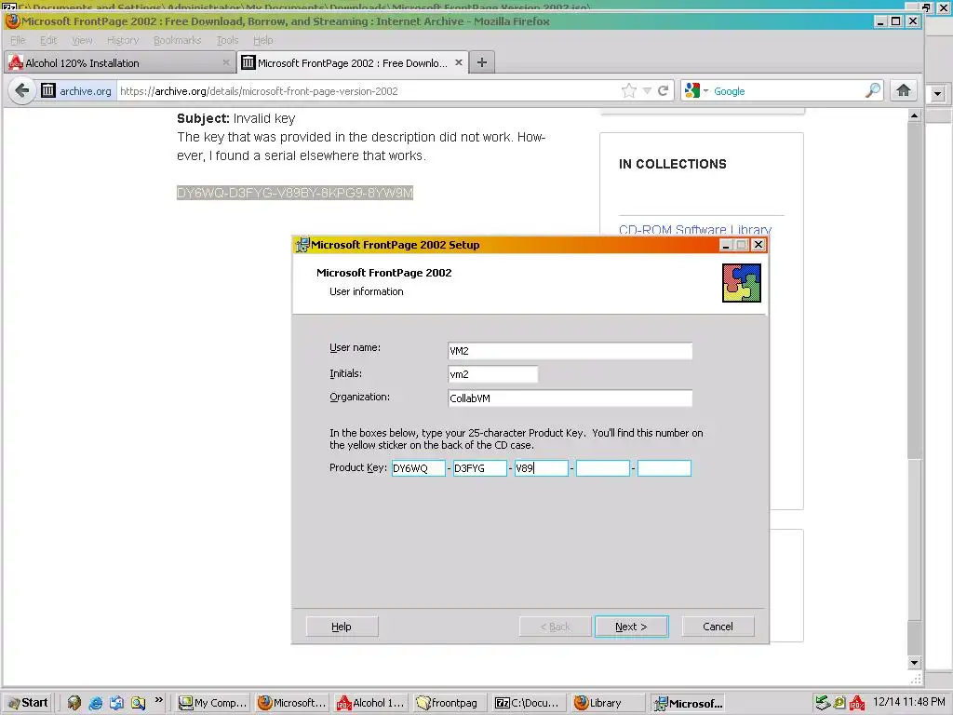Click the search magnifier icon

point(873,90)
